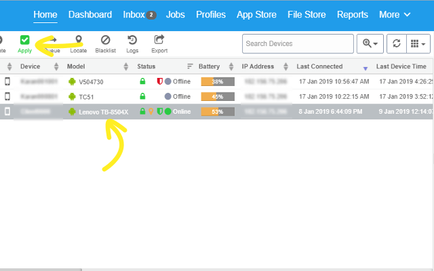Click the Search Devices input field
The image size is (434, 271).
(x=298, y=43)
